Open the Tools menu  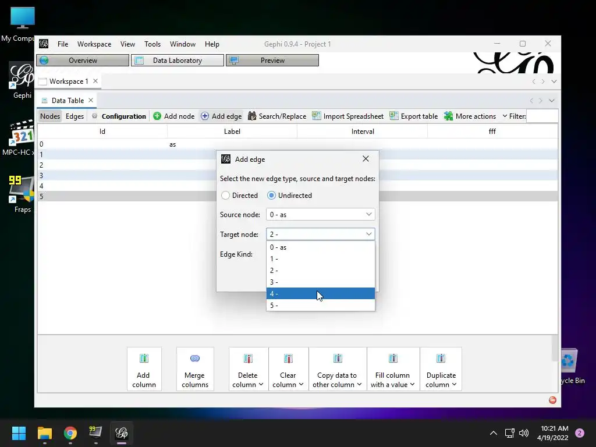pyautogui.click(x=152, y=44)
